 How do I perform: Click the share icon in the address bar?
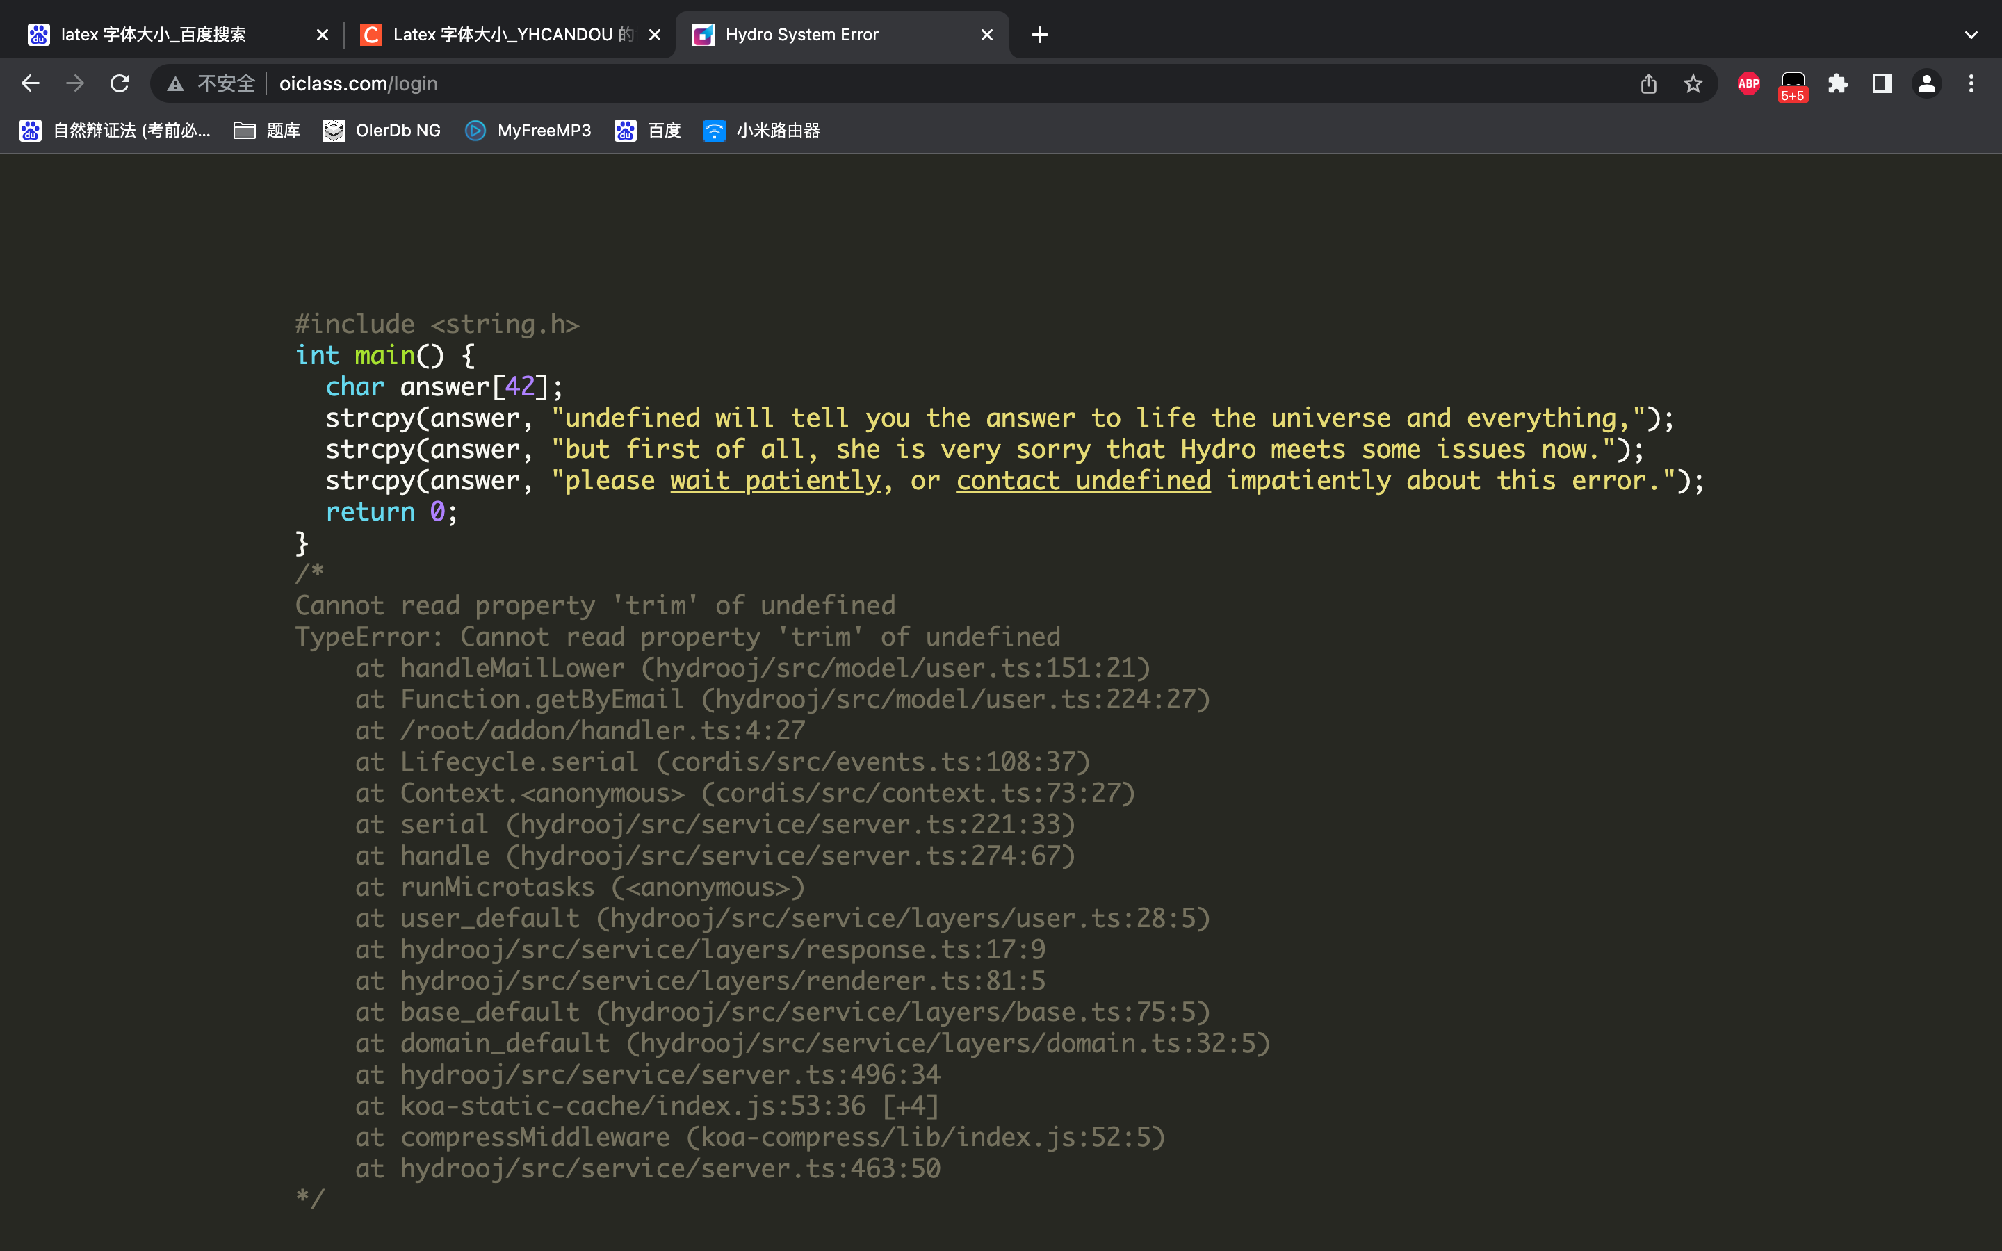(x=1650, y=83)
